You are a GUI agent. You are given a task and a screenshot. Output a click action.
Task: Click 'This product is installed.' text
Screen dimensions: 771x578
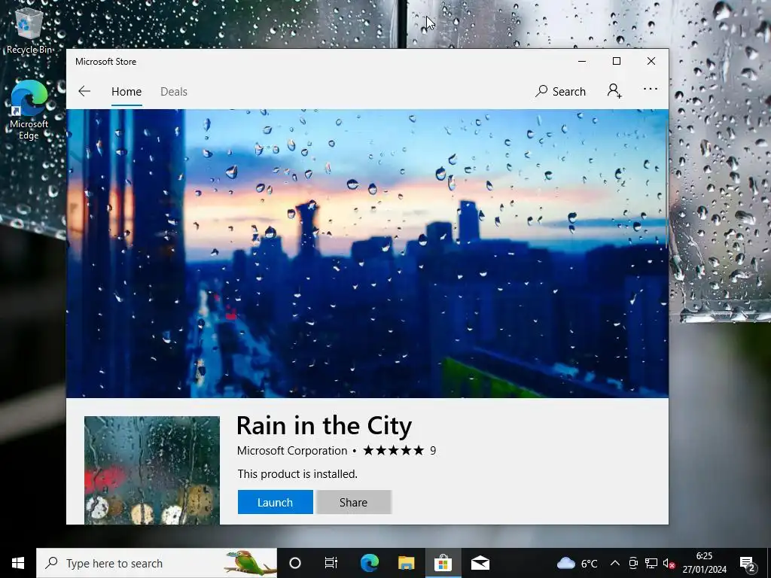(297, 474)
